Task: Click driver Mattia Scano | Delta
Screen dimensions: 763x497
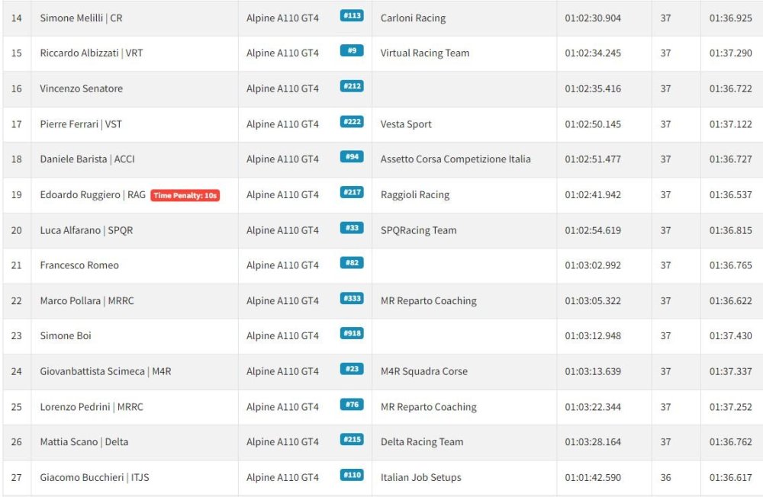Action: pos(84,441)
